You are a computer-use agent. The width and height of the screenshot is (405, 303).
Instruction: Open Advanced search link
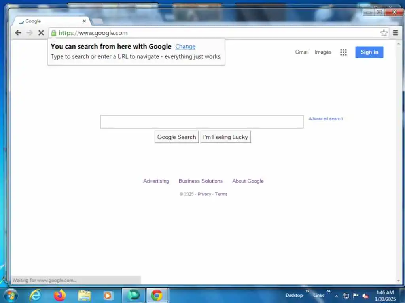coord(326,118)
